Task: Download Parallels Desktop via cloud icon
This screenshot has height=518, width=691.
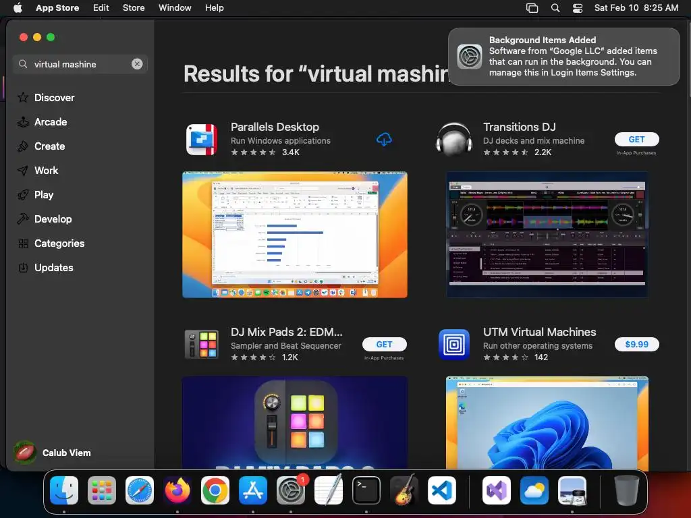Action: tap(384, 140)
